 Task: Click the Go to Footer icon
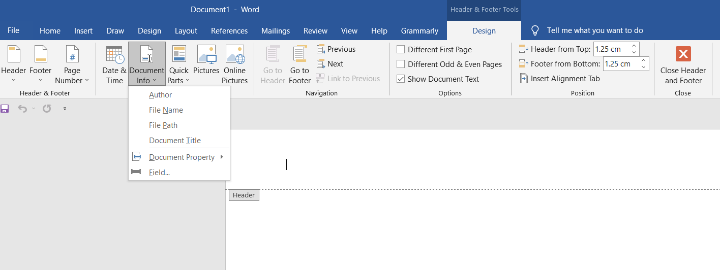pos(299,55)
